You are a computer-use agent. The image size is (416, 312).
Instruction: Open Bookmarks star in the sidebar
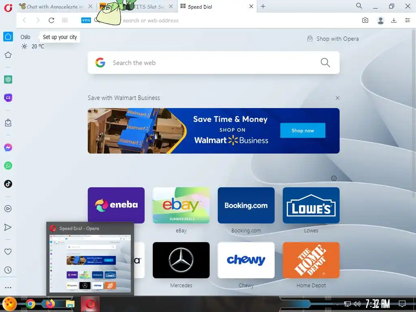click(8, 55)
